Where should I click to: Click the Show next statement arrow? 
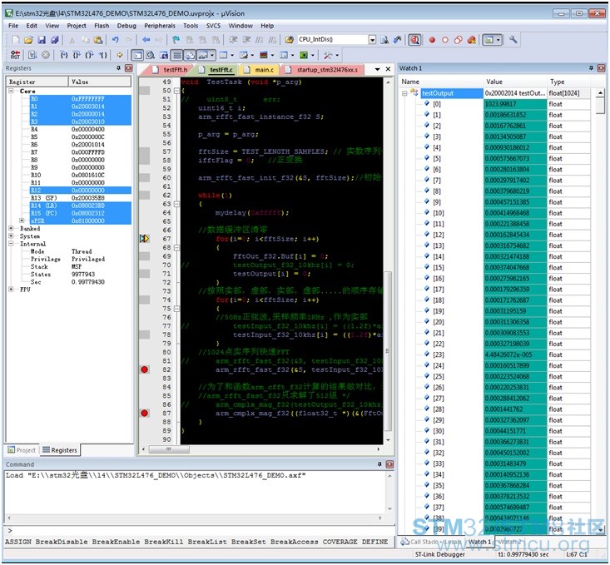tap(120, 55)
